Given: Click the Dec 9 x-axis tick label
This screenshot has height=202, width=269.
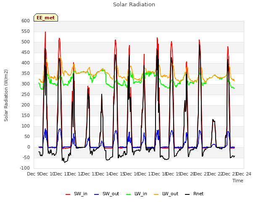Looking at the screenshot, I should pos(34,174).
